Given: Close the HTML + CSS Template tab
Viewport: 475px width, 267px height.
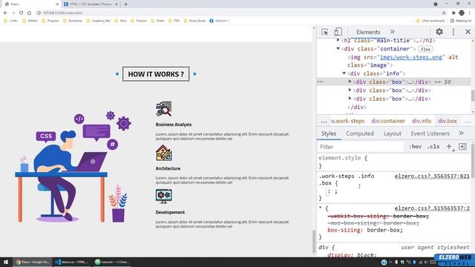Looking at the screenshot, I should pos(117,4).
